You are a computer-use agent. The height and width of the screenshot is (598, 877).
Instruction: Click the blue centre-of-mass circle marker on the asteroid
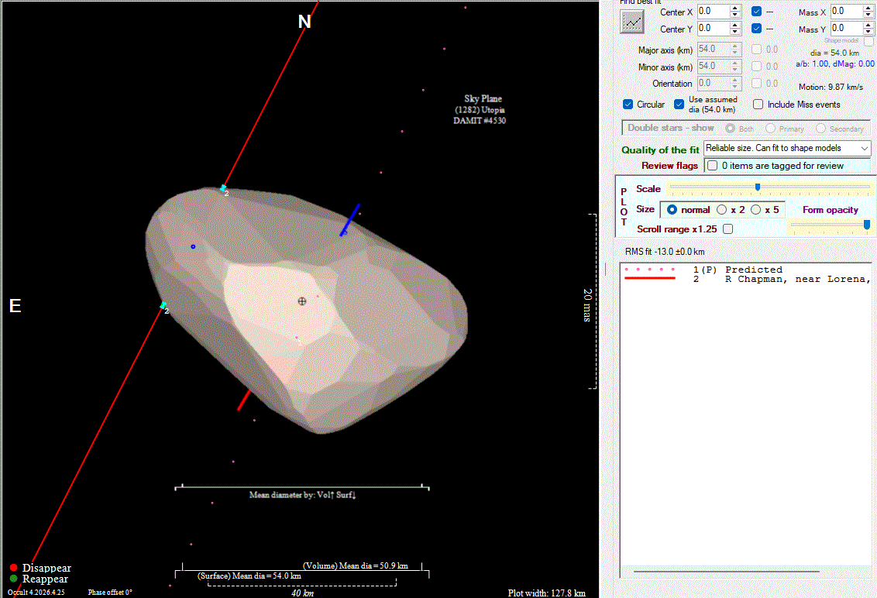(193, 246)
